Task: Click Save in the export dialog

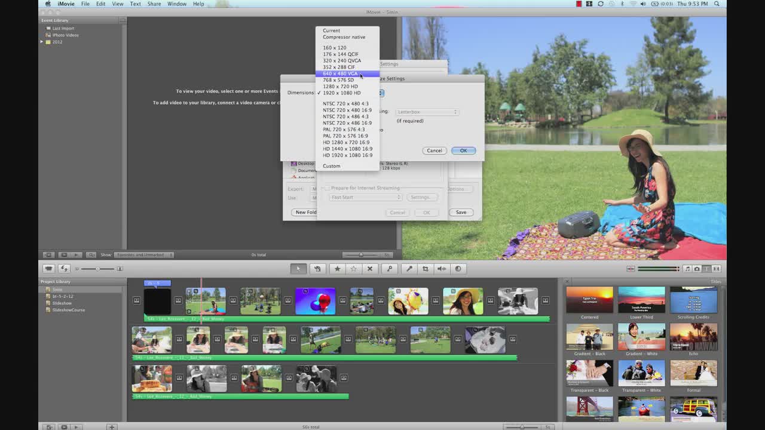Action: (x=461, y=212)
